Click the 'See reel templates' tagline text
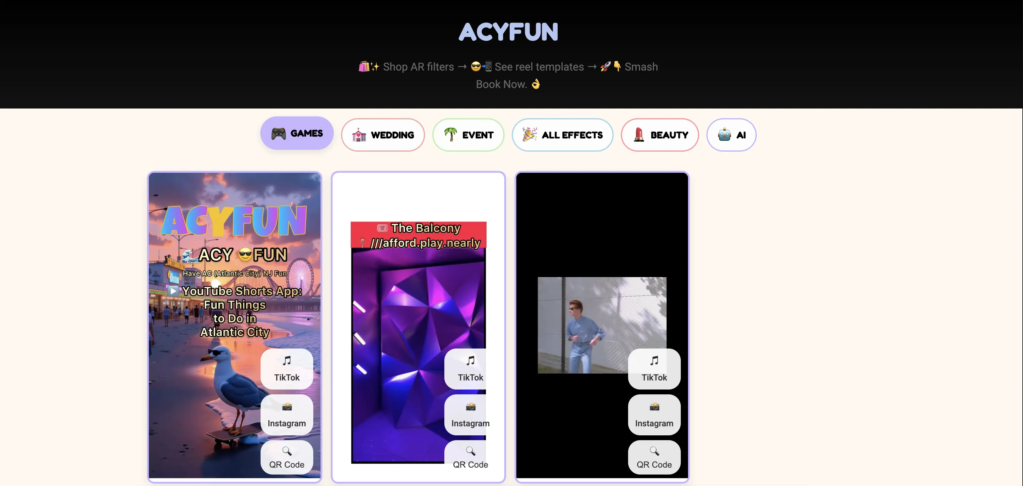The image size is (1023, 486). [539, 67]
